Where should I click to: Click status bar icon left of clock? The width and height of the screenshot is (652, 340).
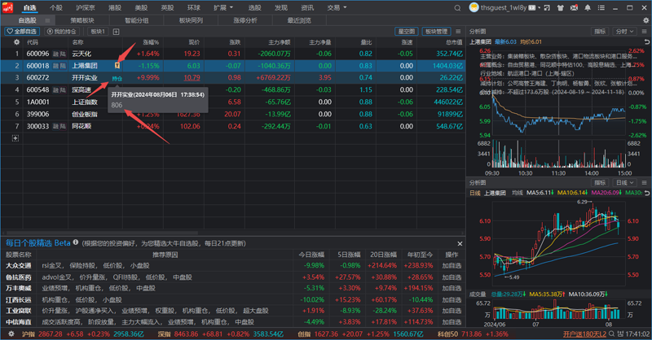point(620,333)
